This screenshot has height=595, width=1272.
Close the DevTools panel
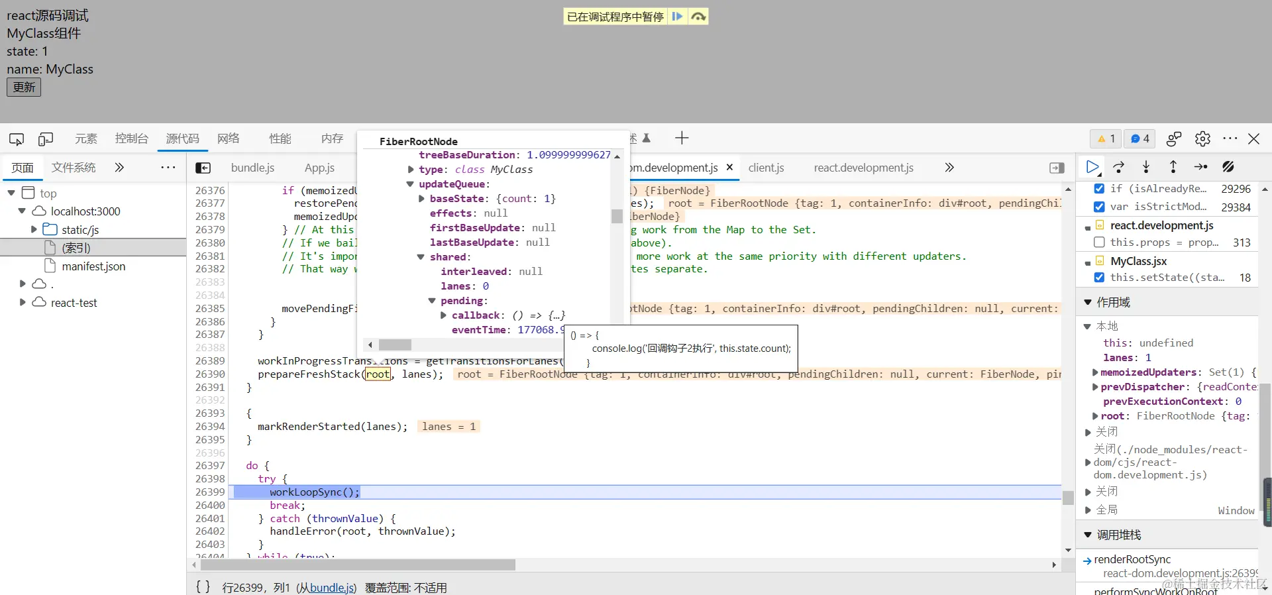pyautogui.click(x=1254, y=138)
